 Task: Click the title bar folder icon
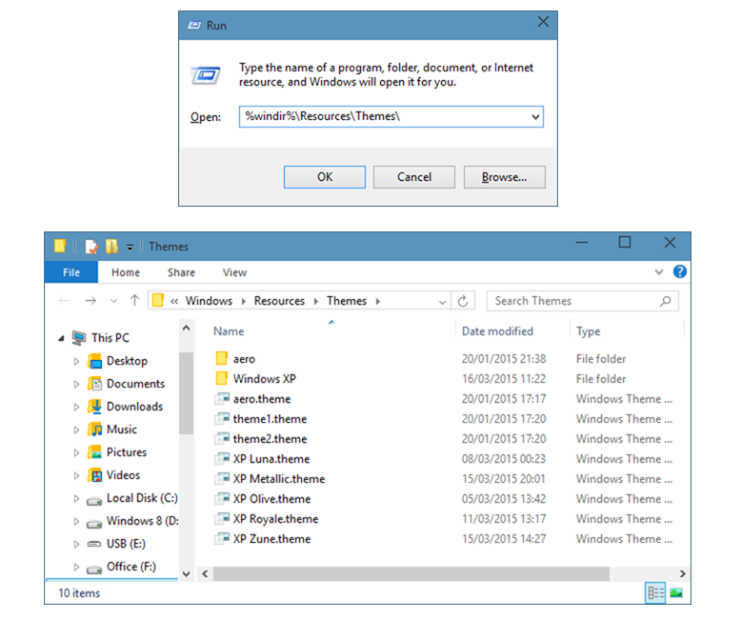tap(60, 246)
